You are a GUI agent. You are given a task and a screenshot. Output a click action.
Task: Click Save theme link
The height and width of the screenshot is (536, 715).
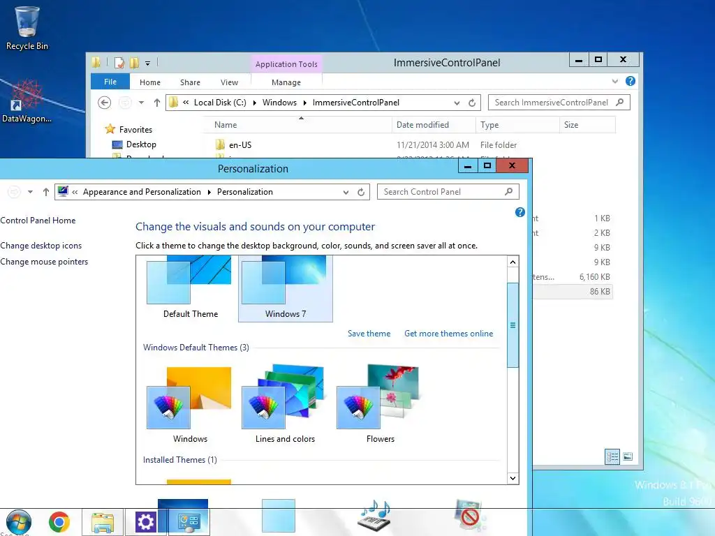pyautogui.click(x=369, y=334)
